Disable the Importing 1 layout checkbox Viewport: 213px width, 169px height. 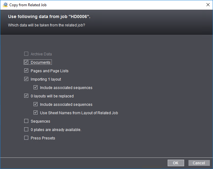click(26, 79)
